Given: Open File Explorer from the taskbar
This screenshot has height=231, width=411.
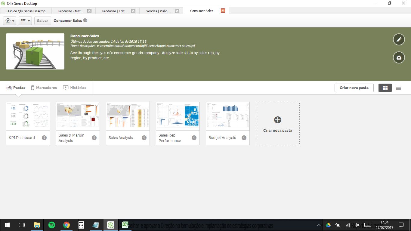Looking at the screenshot, I should [x=37, y=225].
